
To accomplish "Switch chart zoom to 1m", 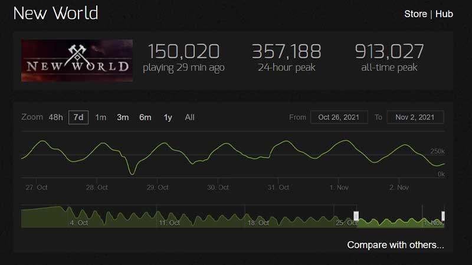I will click(100, 117).
